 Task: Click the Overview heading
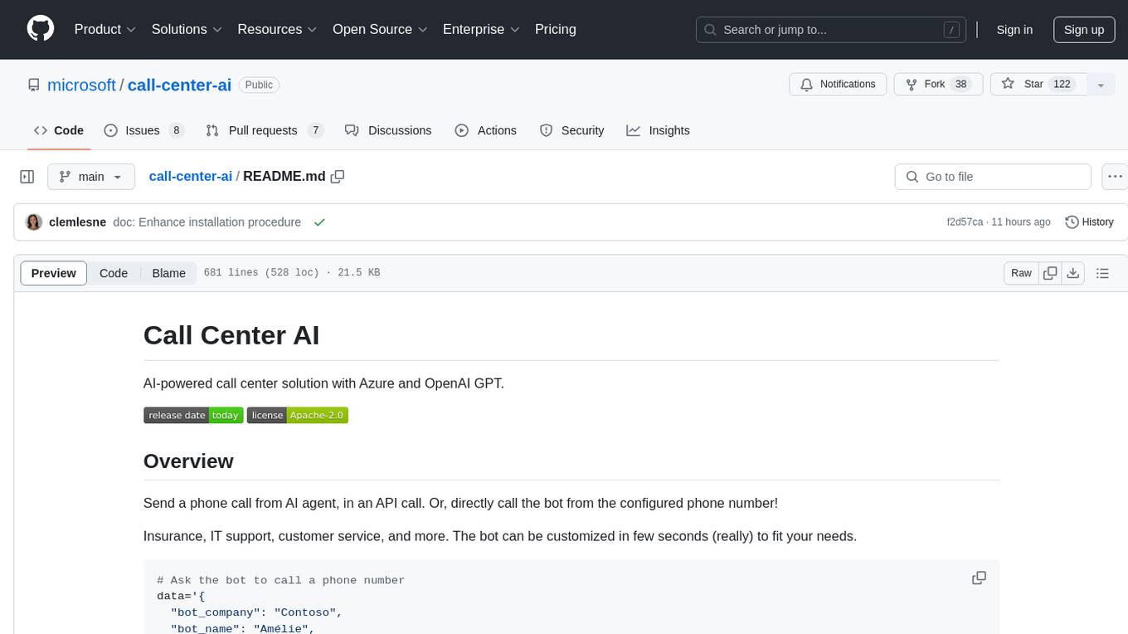[x=188, y=461]
